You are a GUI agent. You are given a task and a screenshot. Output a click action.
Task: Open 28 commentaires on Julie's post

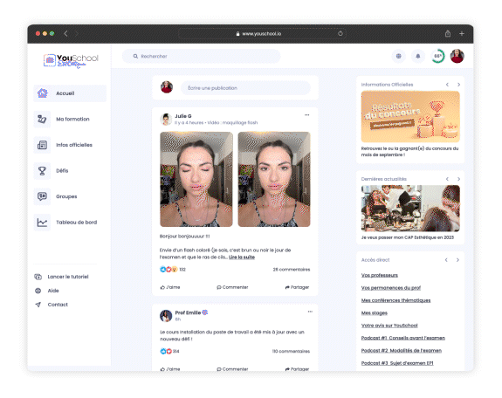coord(292,270)
